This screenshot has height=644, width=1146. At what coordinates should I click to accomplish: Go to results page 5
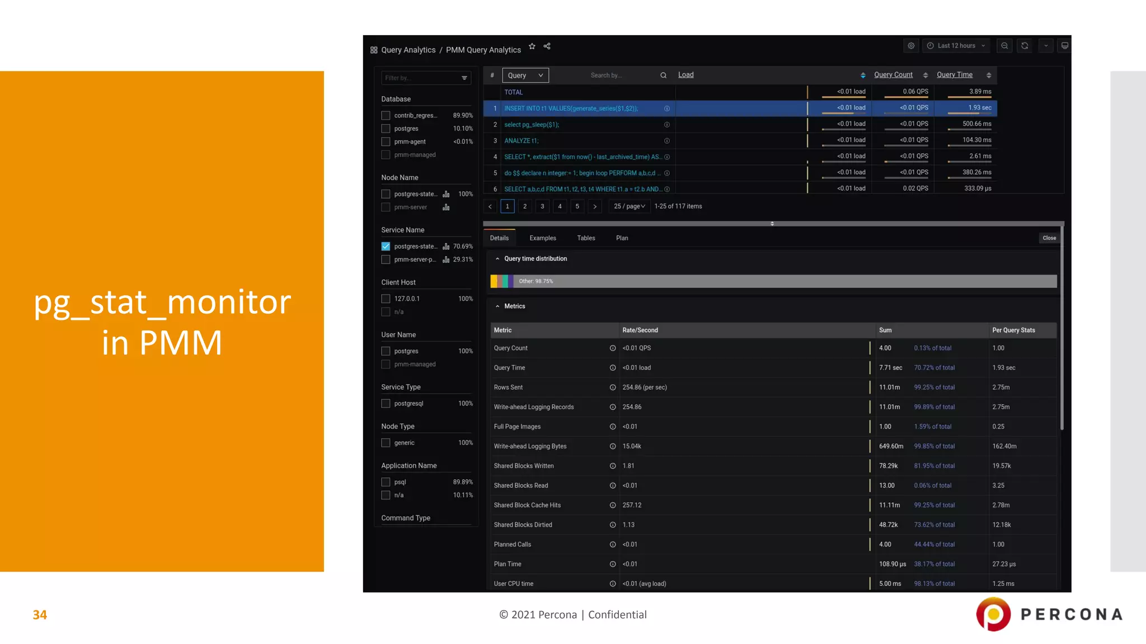[x=577, y=206]
